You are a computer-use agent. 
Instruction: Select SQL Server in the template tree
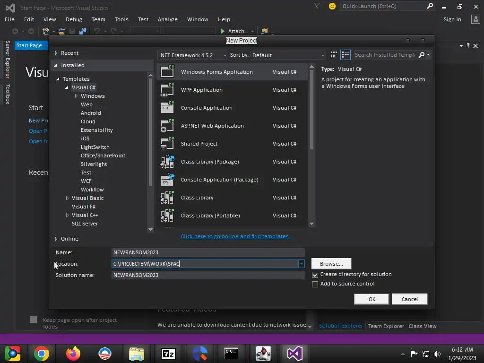point(85,224)
